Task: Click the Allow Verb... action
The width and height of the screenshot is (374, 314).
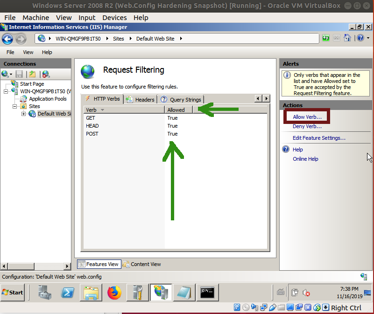Action: [307, 117]
